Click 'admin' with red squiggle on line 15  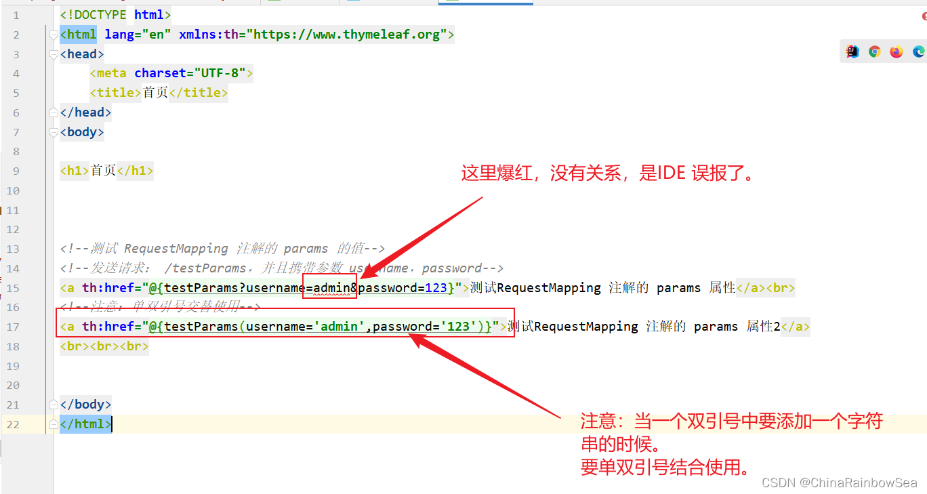[x=332, y=288]
